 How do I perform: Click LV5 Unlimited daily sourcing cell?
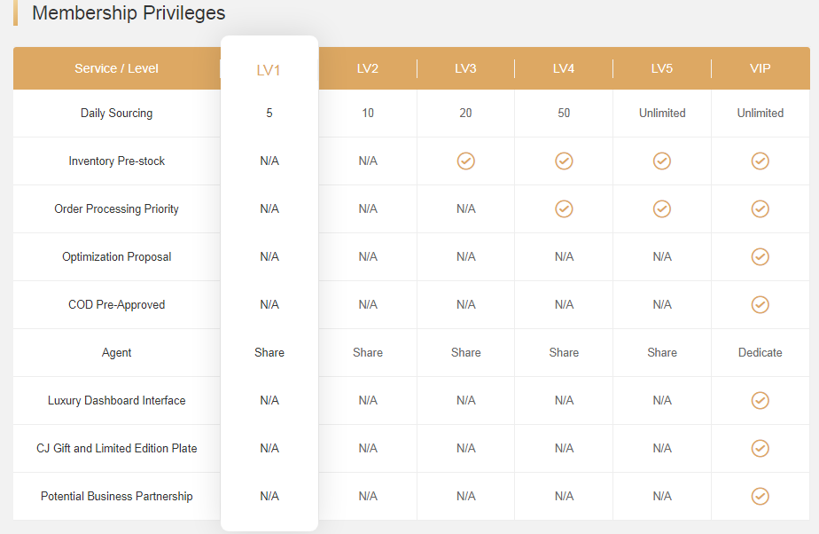coord(662,113)
